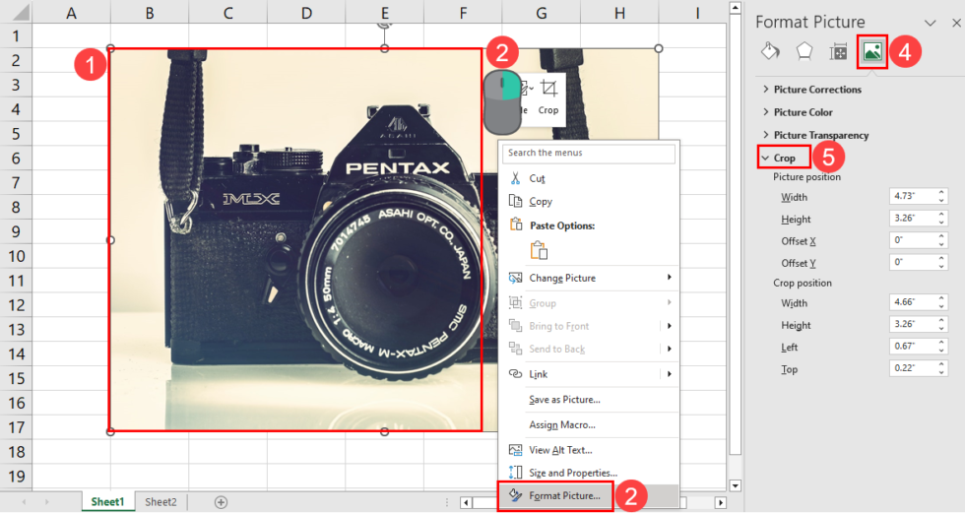Click the vertical scrollbar up arrow
Viewport: 965px width, 513px height.
pos(736,7)
